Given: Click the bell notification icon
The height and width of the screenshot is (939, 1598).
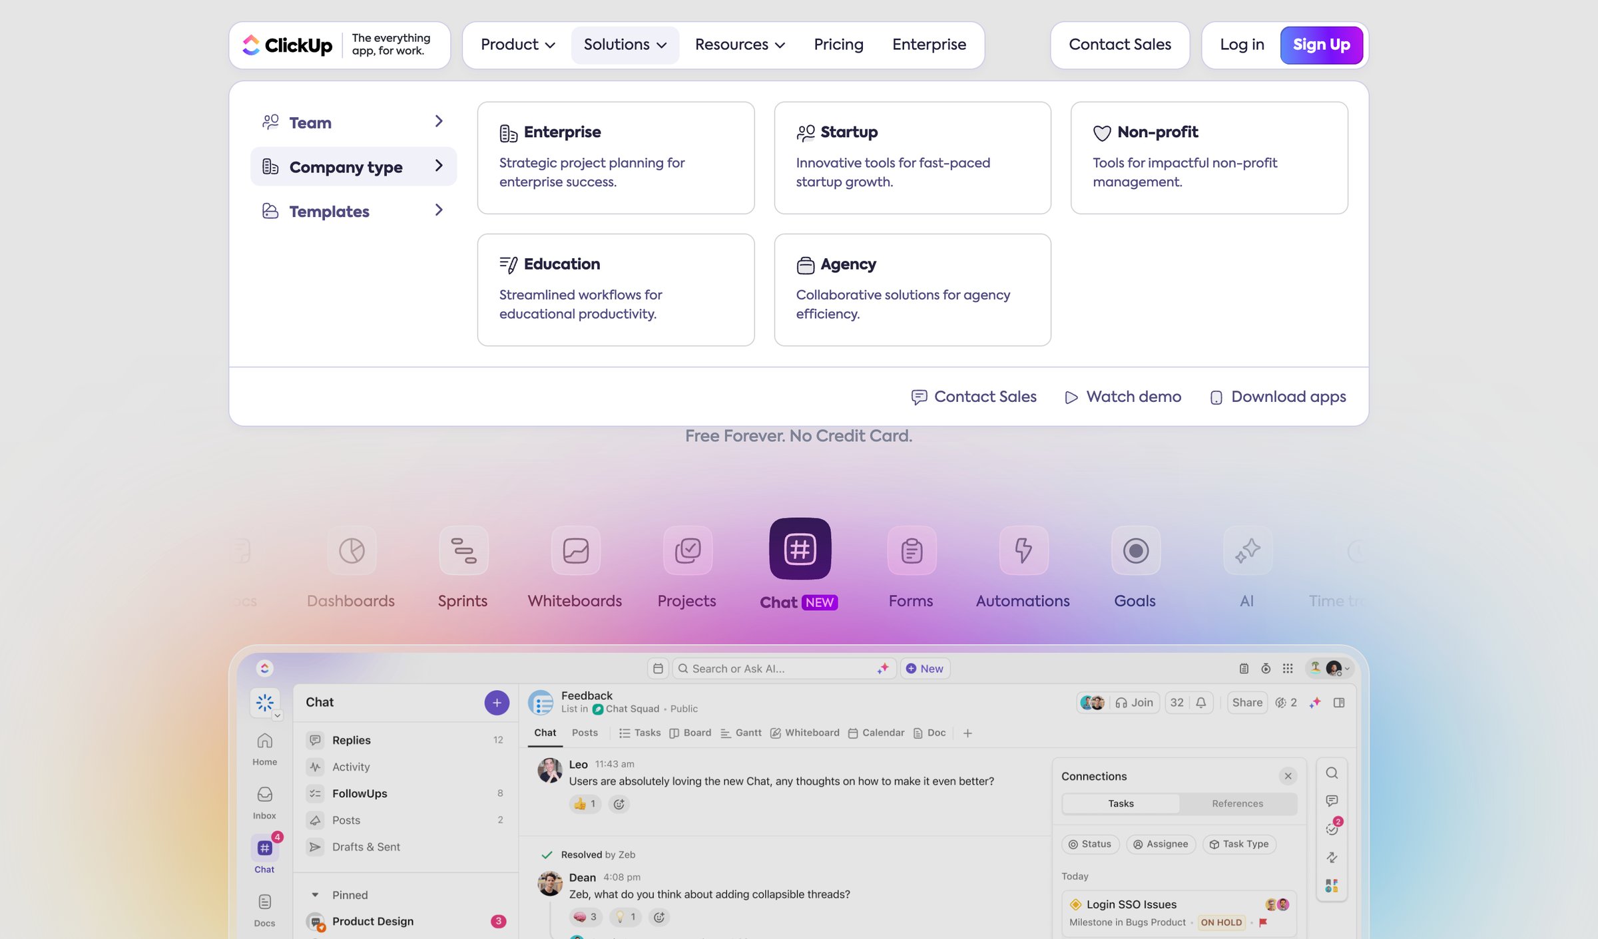Looking at the screenshot, I should tap(1201, 702).
